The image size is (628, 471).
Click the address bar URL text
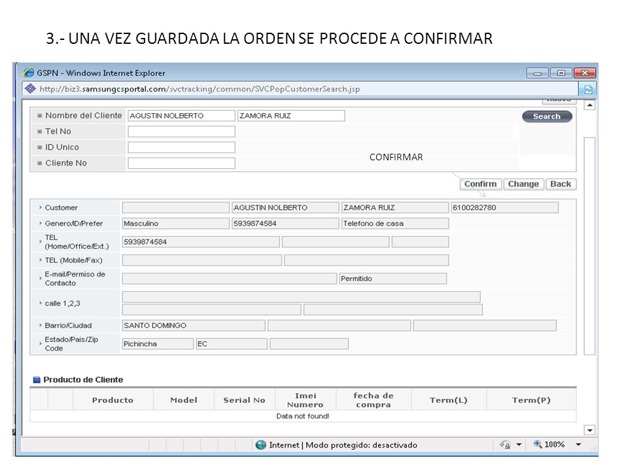(x=200, y=89)
